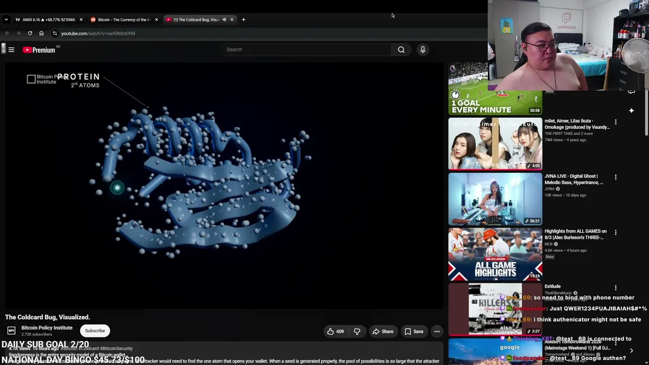Open milet, Aimer, Lilas Ikuta title
Screen dimensions: 649x365
(577, 124)
